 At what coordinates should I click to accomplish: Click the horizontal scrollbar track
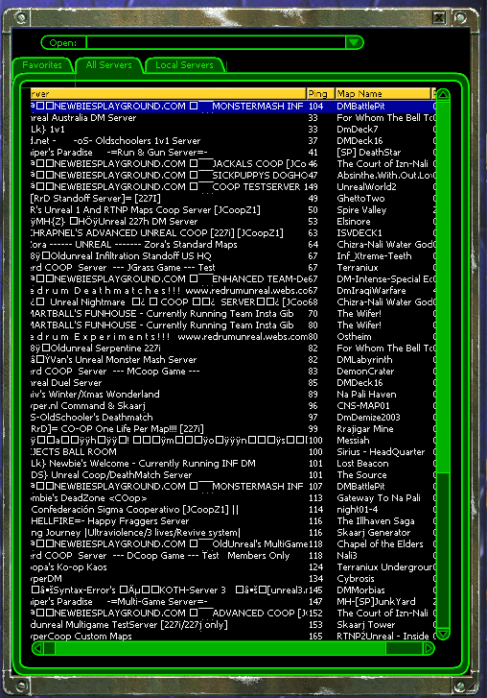(405, 648)
